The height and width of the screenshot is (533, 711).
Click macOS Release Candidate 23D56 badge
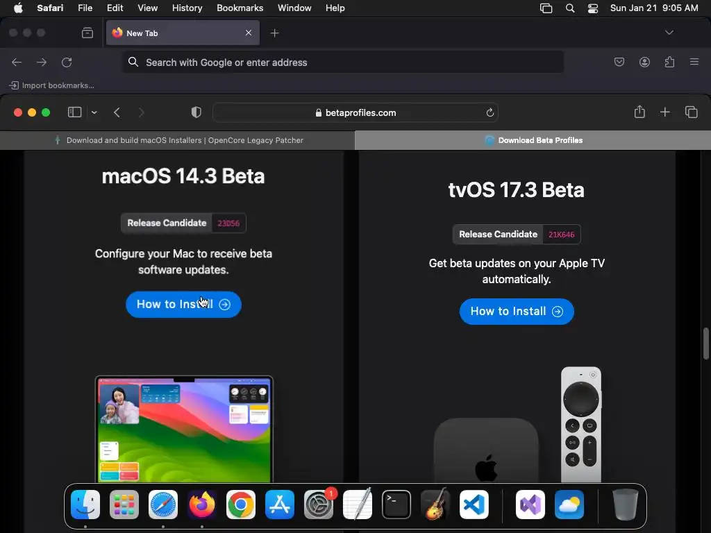point(183,223)
